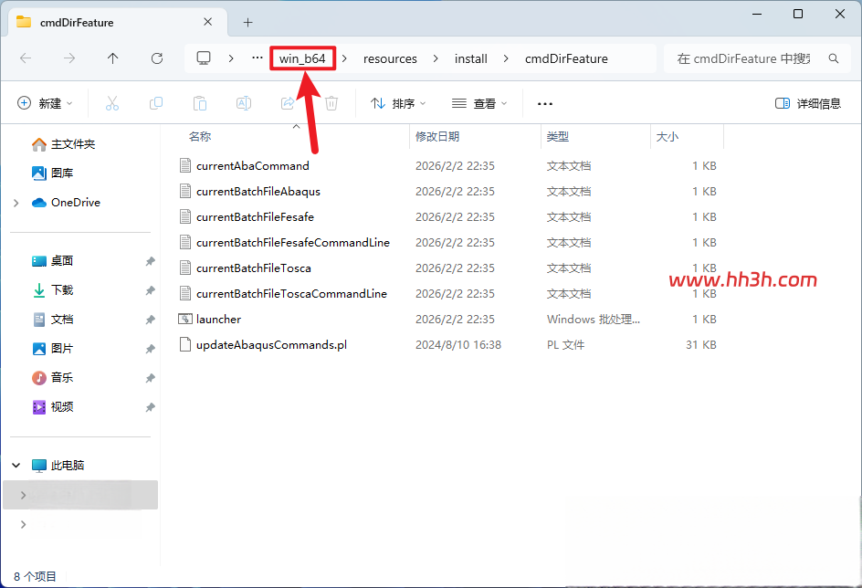Open Downloads (下载) in sidebar
862x588 pixels.
pyautogui.click(x=53, y=290)
